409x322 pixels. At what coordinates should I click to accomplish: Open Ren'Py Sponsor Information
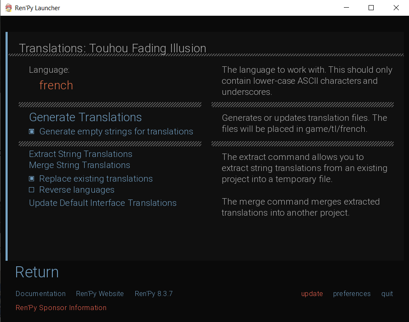[x=61, y=308]
